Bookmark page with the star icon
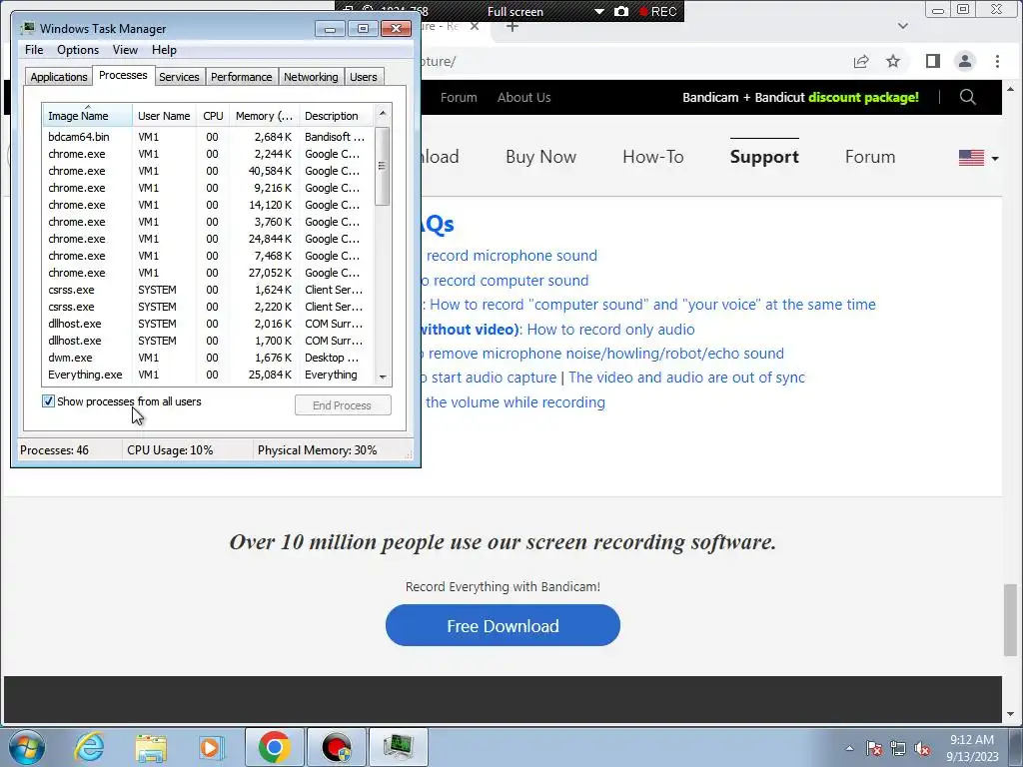The image size is (1023, 767). (893, 61)
